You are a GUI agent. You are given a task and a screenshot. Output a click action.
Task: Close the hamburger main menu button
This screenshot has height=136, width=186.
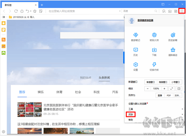point(182,11)
